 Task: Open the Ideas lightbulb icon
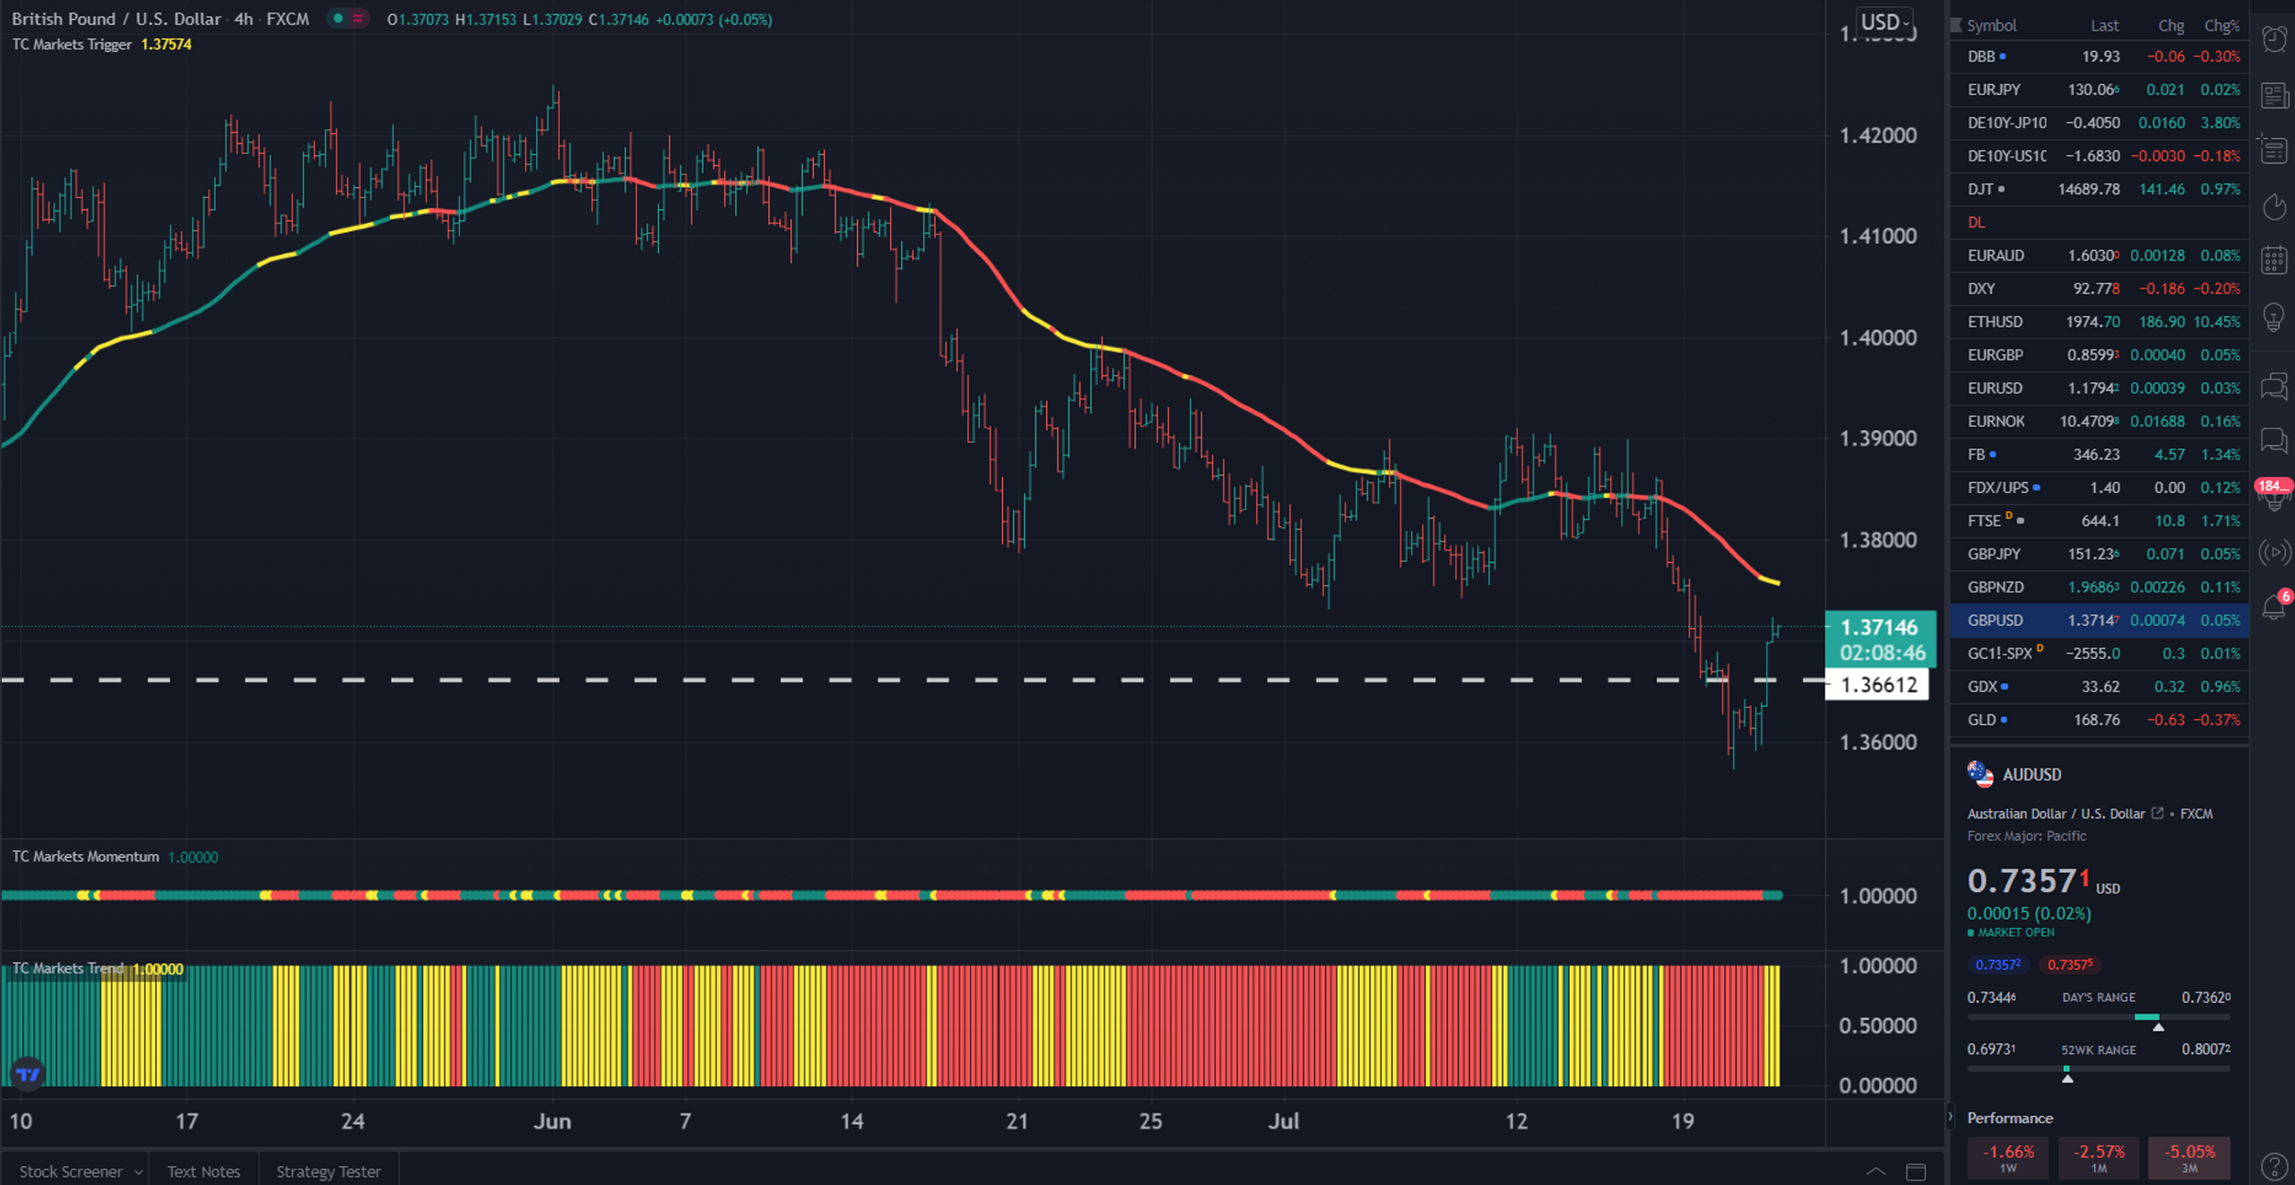click(2274, 316)
